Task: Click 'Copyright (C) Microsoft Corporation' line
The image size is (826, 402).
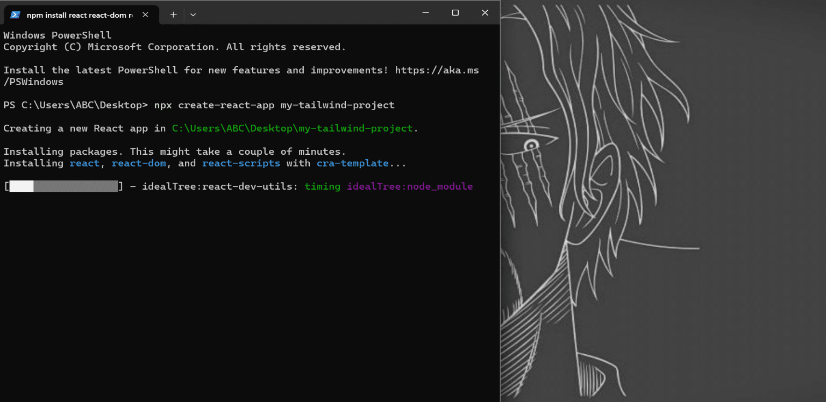Action: click(175, 47)
